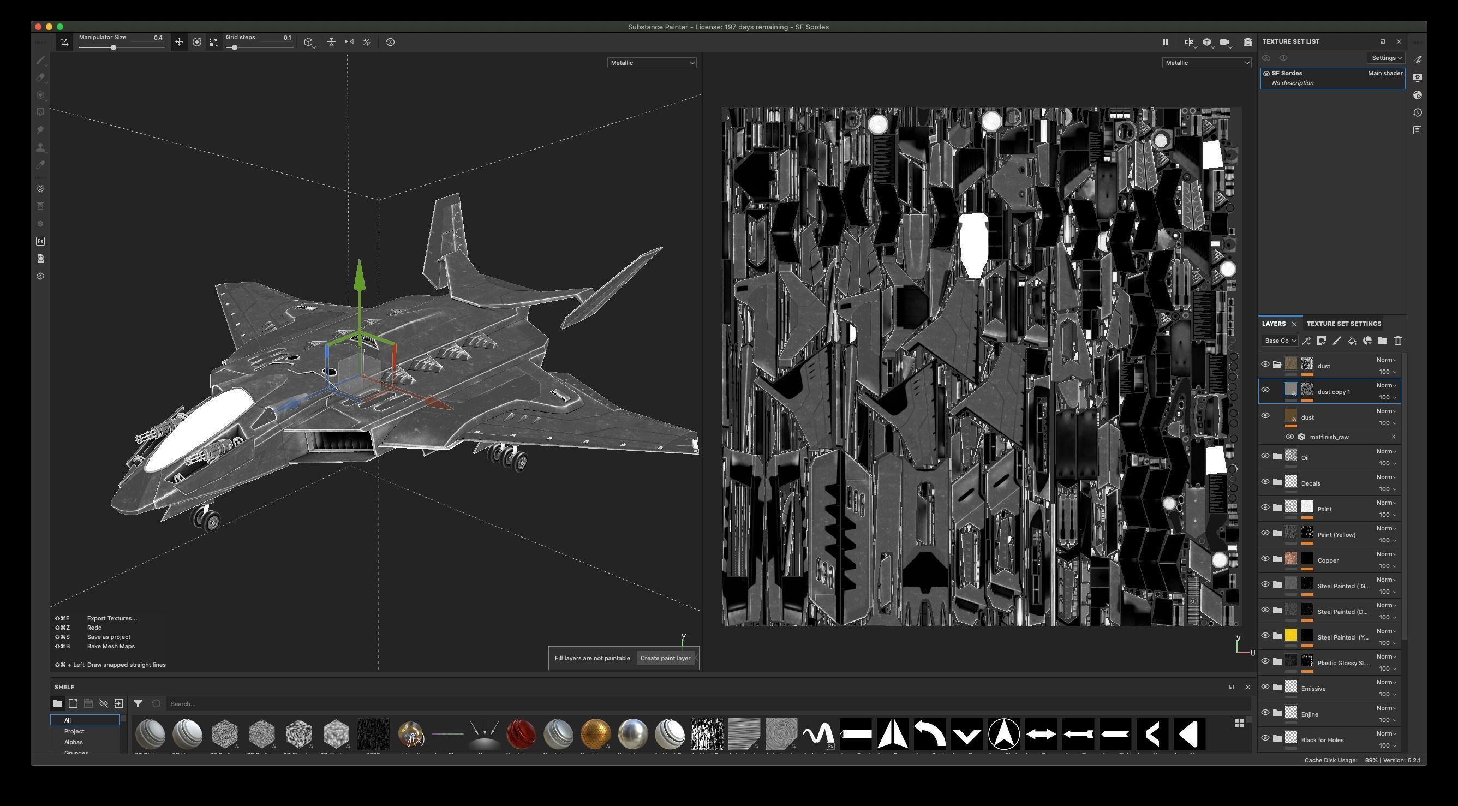
Task: Select the Paint brush tool in left toolbar
Action: 40,60
